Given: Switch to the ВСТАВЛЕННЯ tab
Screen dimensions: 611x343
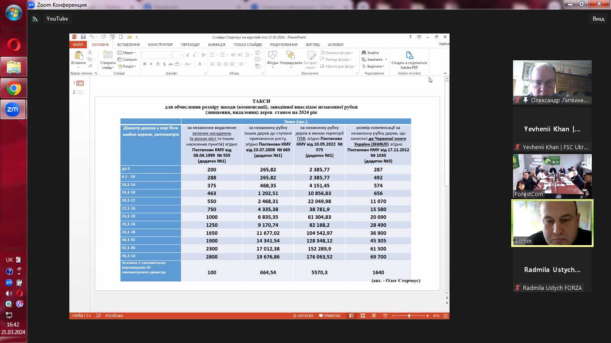Looking at the screenshot, I should (x=128, y=45).
